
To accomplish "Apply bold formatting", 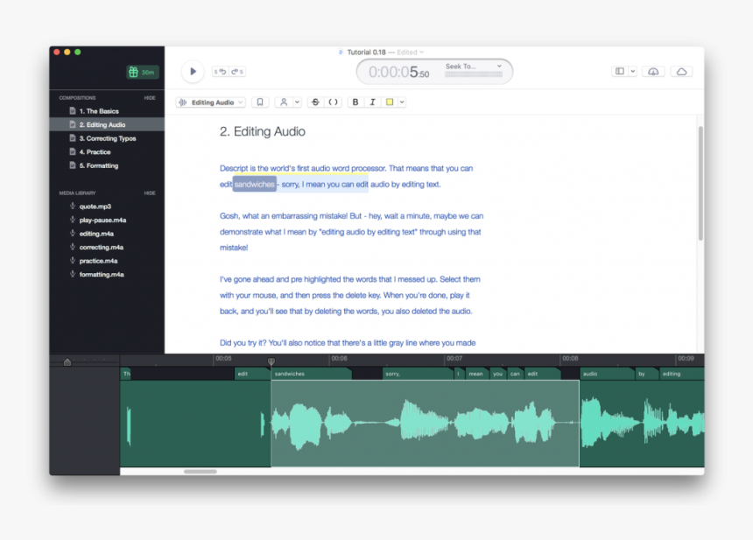I will point(355,102).
